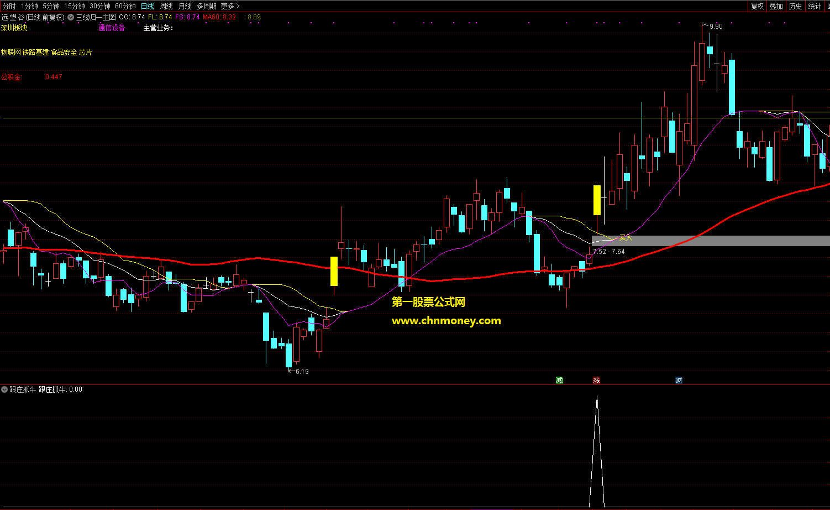
Task: Expand the 更多 periods menu
Action: (230, 6)
